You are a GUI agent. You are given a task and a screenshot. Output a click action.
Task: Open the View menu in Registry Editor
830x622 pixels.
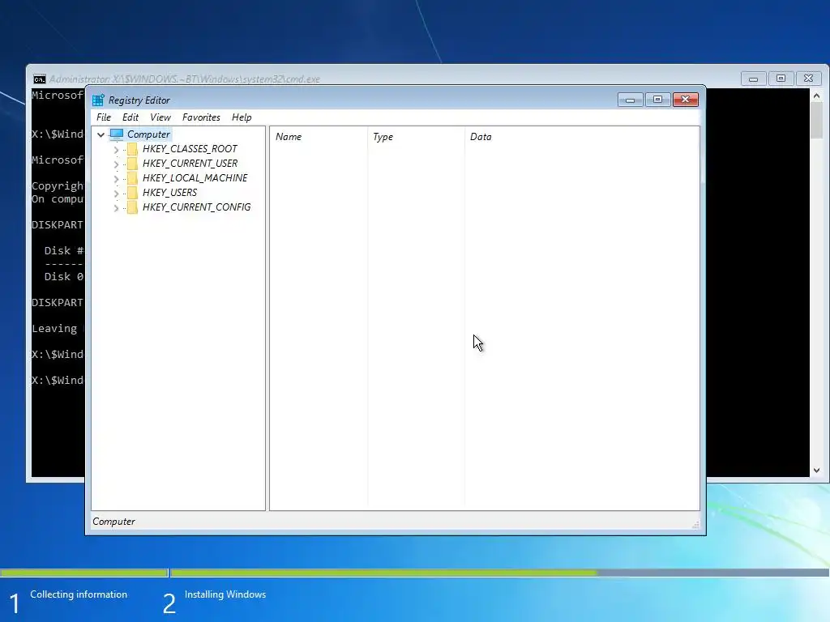point(160,117)
